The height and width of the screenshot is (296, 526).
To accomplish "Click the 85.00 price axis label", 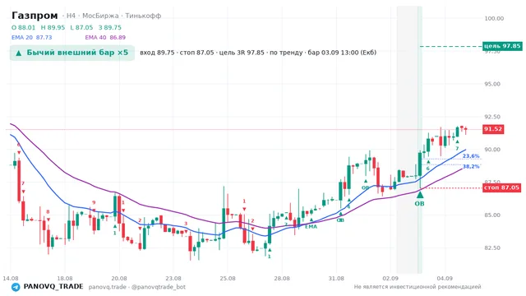I will tap(492, 215).
